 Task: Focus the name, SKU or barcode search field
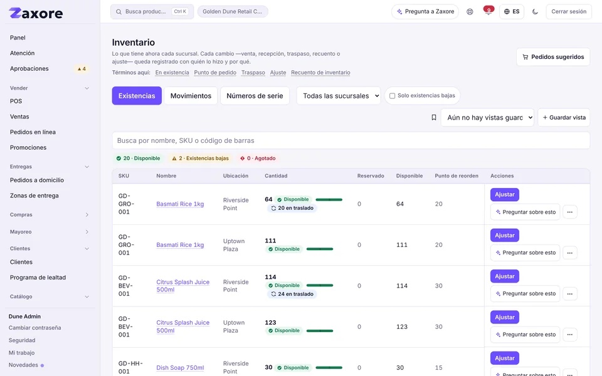tap(351, 140)
